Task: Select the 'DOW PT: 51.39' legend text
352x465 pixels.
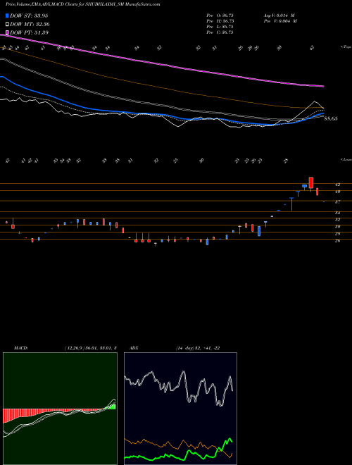Action: (x=29, y=32)
